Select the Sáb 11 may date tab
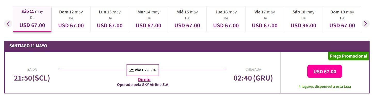This screenshot has width=375, height=95. 32,19
